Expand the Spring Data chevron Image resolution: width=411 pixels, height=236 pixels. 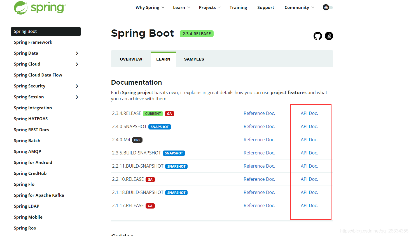pos(77,53)
